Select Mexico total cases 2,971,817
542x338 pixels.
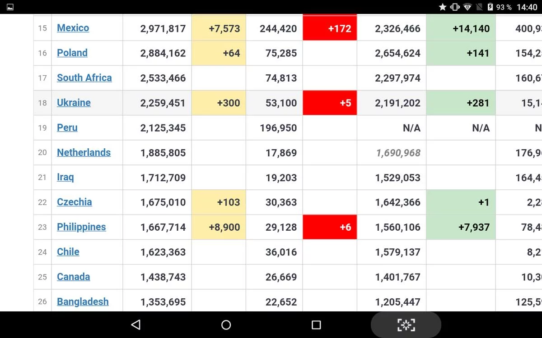tap(163, 28)
